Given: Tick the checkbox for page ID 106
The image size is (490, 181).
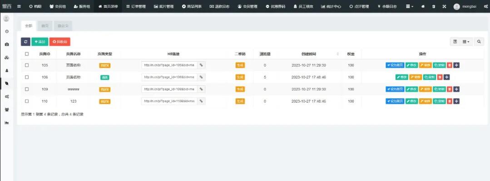Looking at the screenshot, I should [x=27, y=77].
